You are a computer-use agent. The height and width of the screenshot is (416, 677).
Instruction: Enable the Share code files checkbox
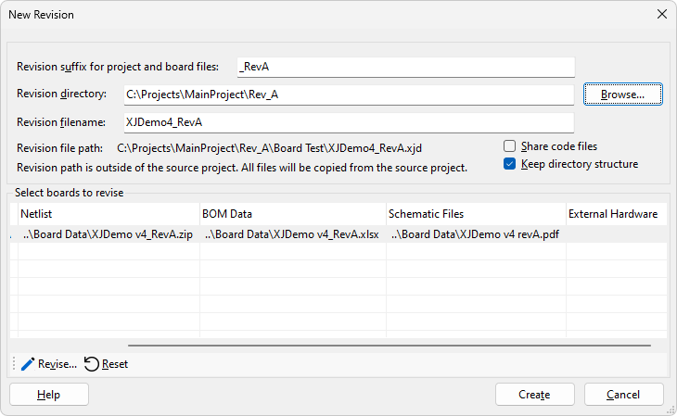[510, 146]
